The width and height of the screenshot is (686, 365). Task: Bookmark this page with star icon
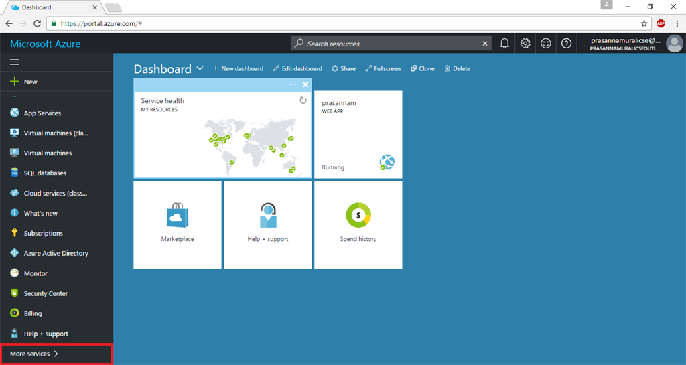(x=644, y=23)
